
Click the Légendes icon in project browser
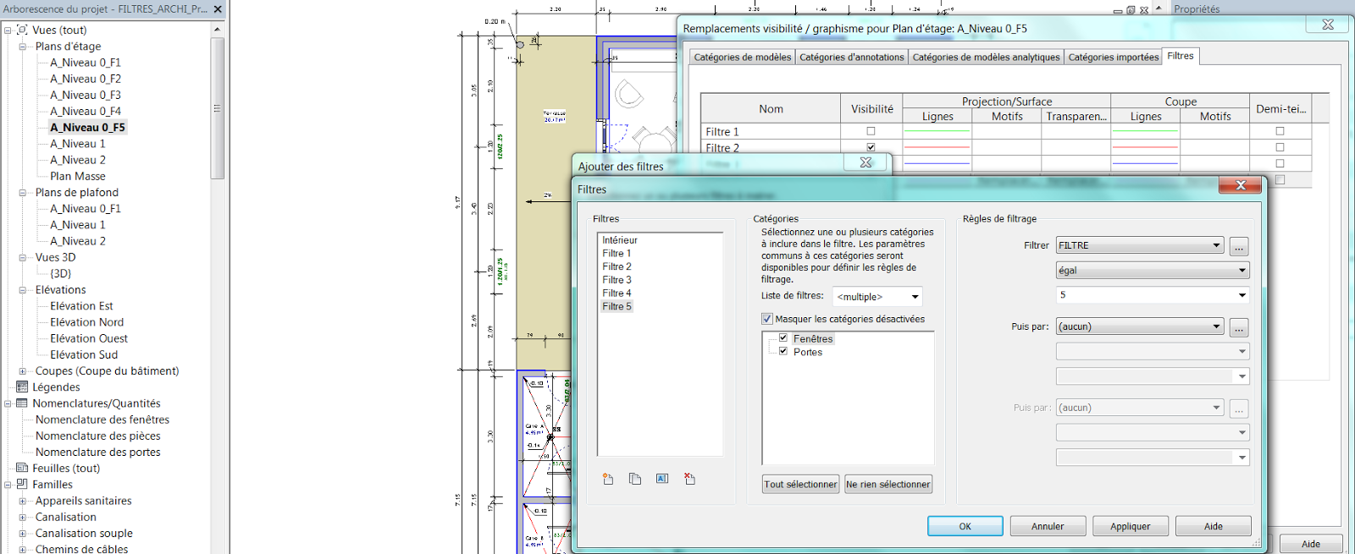click(x=22, y=387)
